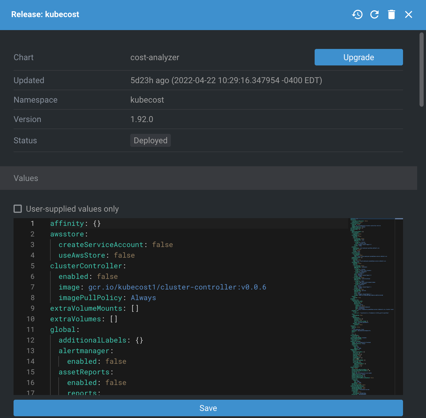The width and height of the screenshot is (426, 418).
Task: Click the global key in editor
Action: 63,330
